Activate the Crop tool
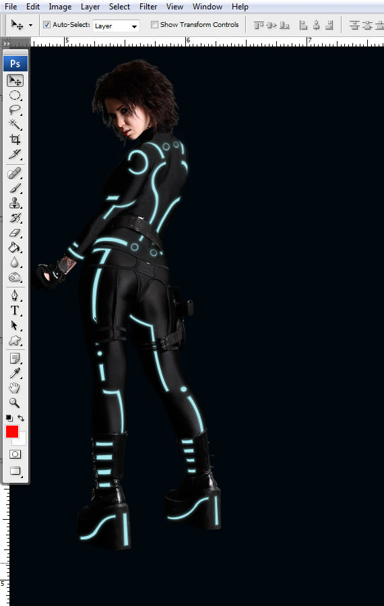 tap(15, 139)
